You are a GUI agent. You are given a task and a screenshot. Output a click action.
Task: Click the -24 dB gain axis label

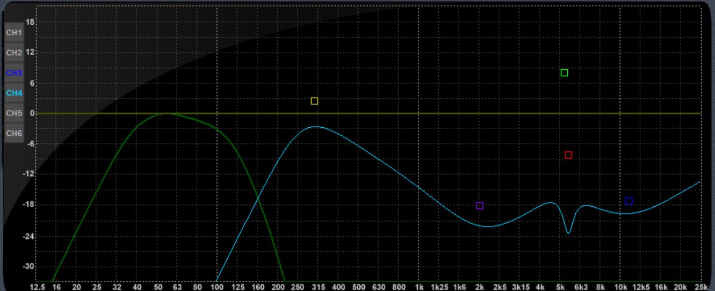point(29,236)
